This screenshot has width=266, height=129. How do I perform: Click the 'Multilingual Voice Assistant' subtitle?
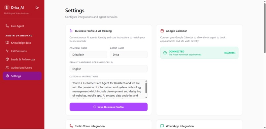pos(17,13)
